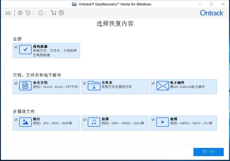
Task: Click the 文件夹 title text
Action: click(107, 82)
